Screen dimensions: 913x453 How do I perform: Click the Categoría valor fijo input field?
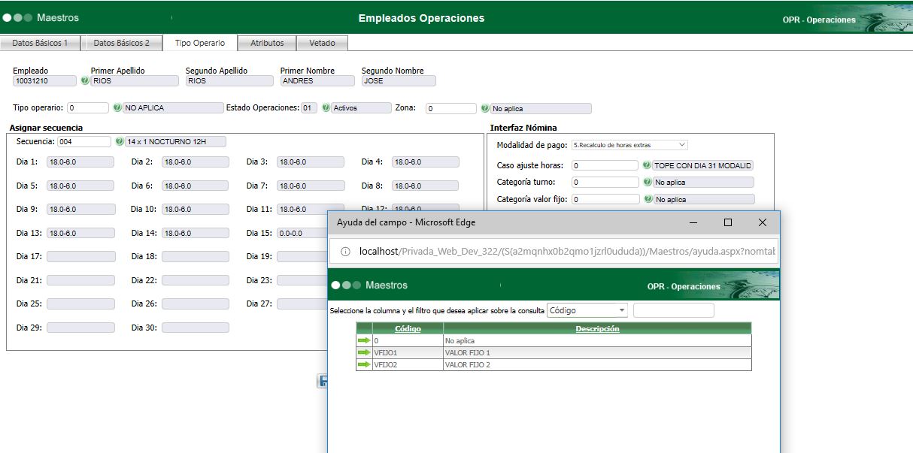coord(605,199)
